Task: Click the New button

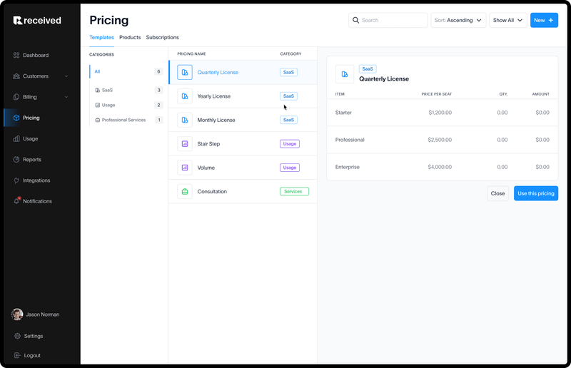Action: (x=544, y=21)
